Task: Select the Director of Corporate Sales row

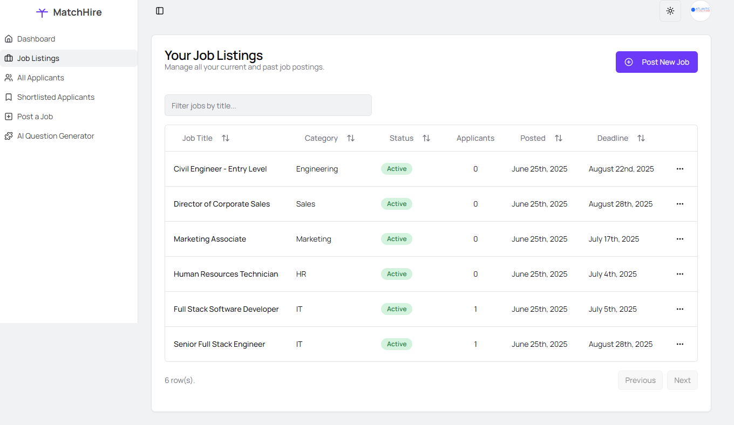Action: 222,204
